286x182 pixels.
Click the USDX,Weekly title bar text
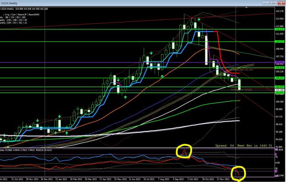[x=9, y=3]
